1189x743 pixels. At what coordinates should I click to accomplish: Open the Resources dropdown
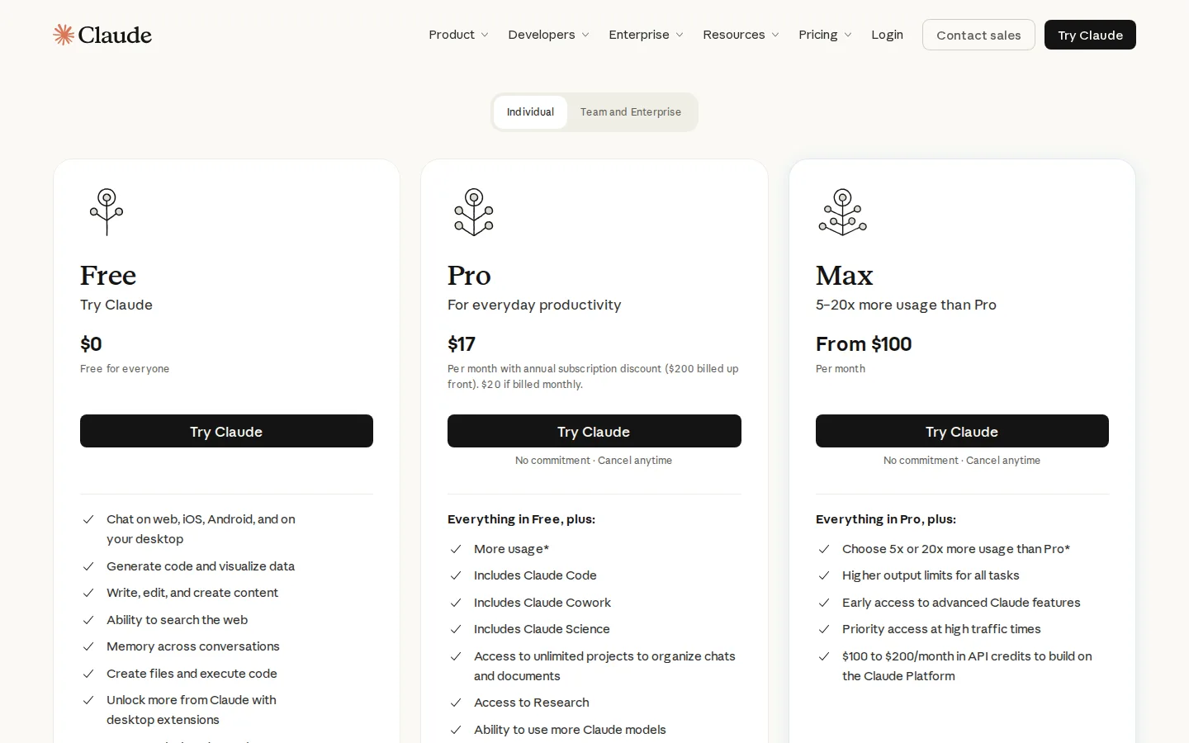741,35
